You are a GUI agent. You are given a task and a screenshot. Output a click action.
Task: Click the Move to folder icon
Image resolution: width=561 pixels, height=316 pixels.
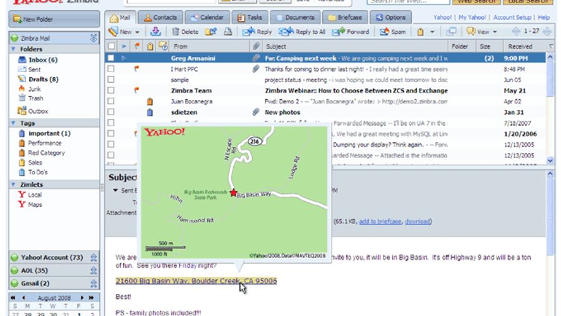pos(211,32)
